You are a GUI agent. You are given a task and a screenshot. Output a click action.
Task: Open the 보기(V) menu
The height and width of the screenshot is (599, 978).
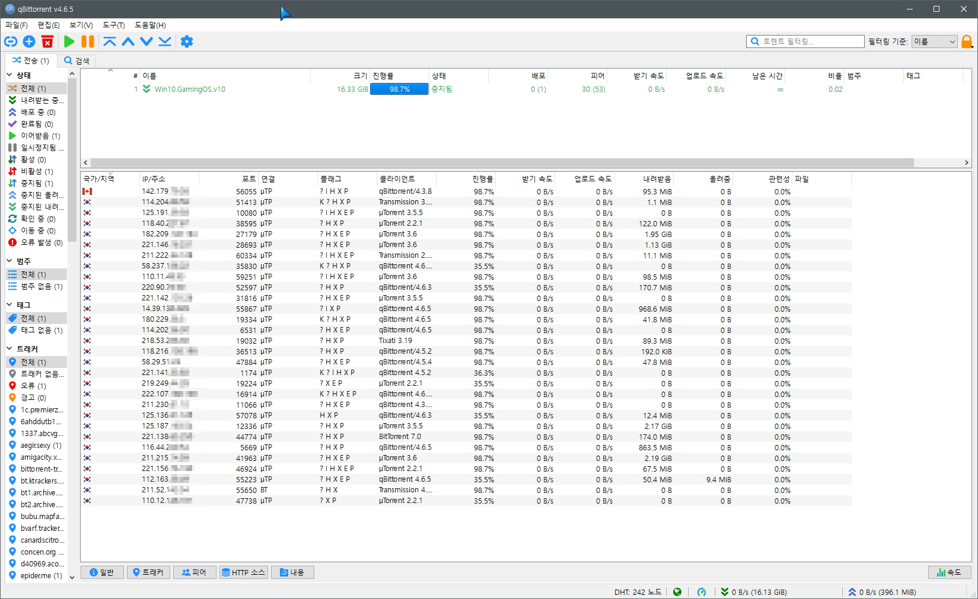[x=81, y=25]
